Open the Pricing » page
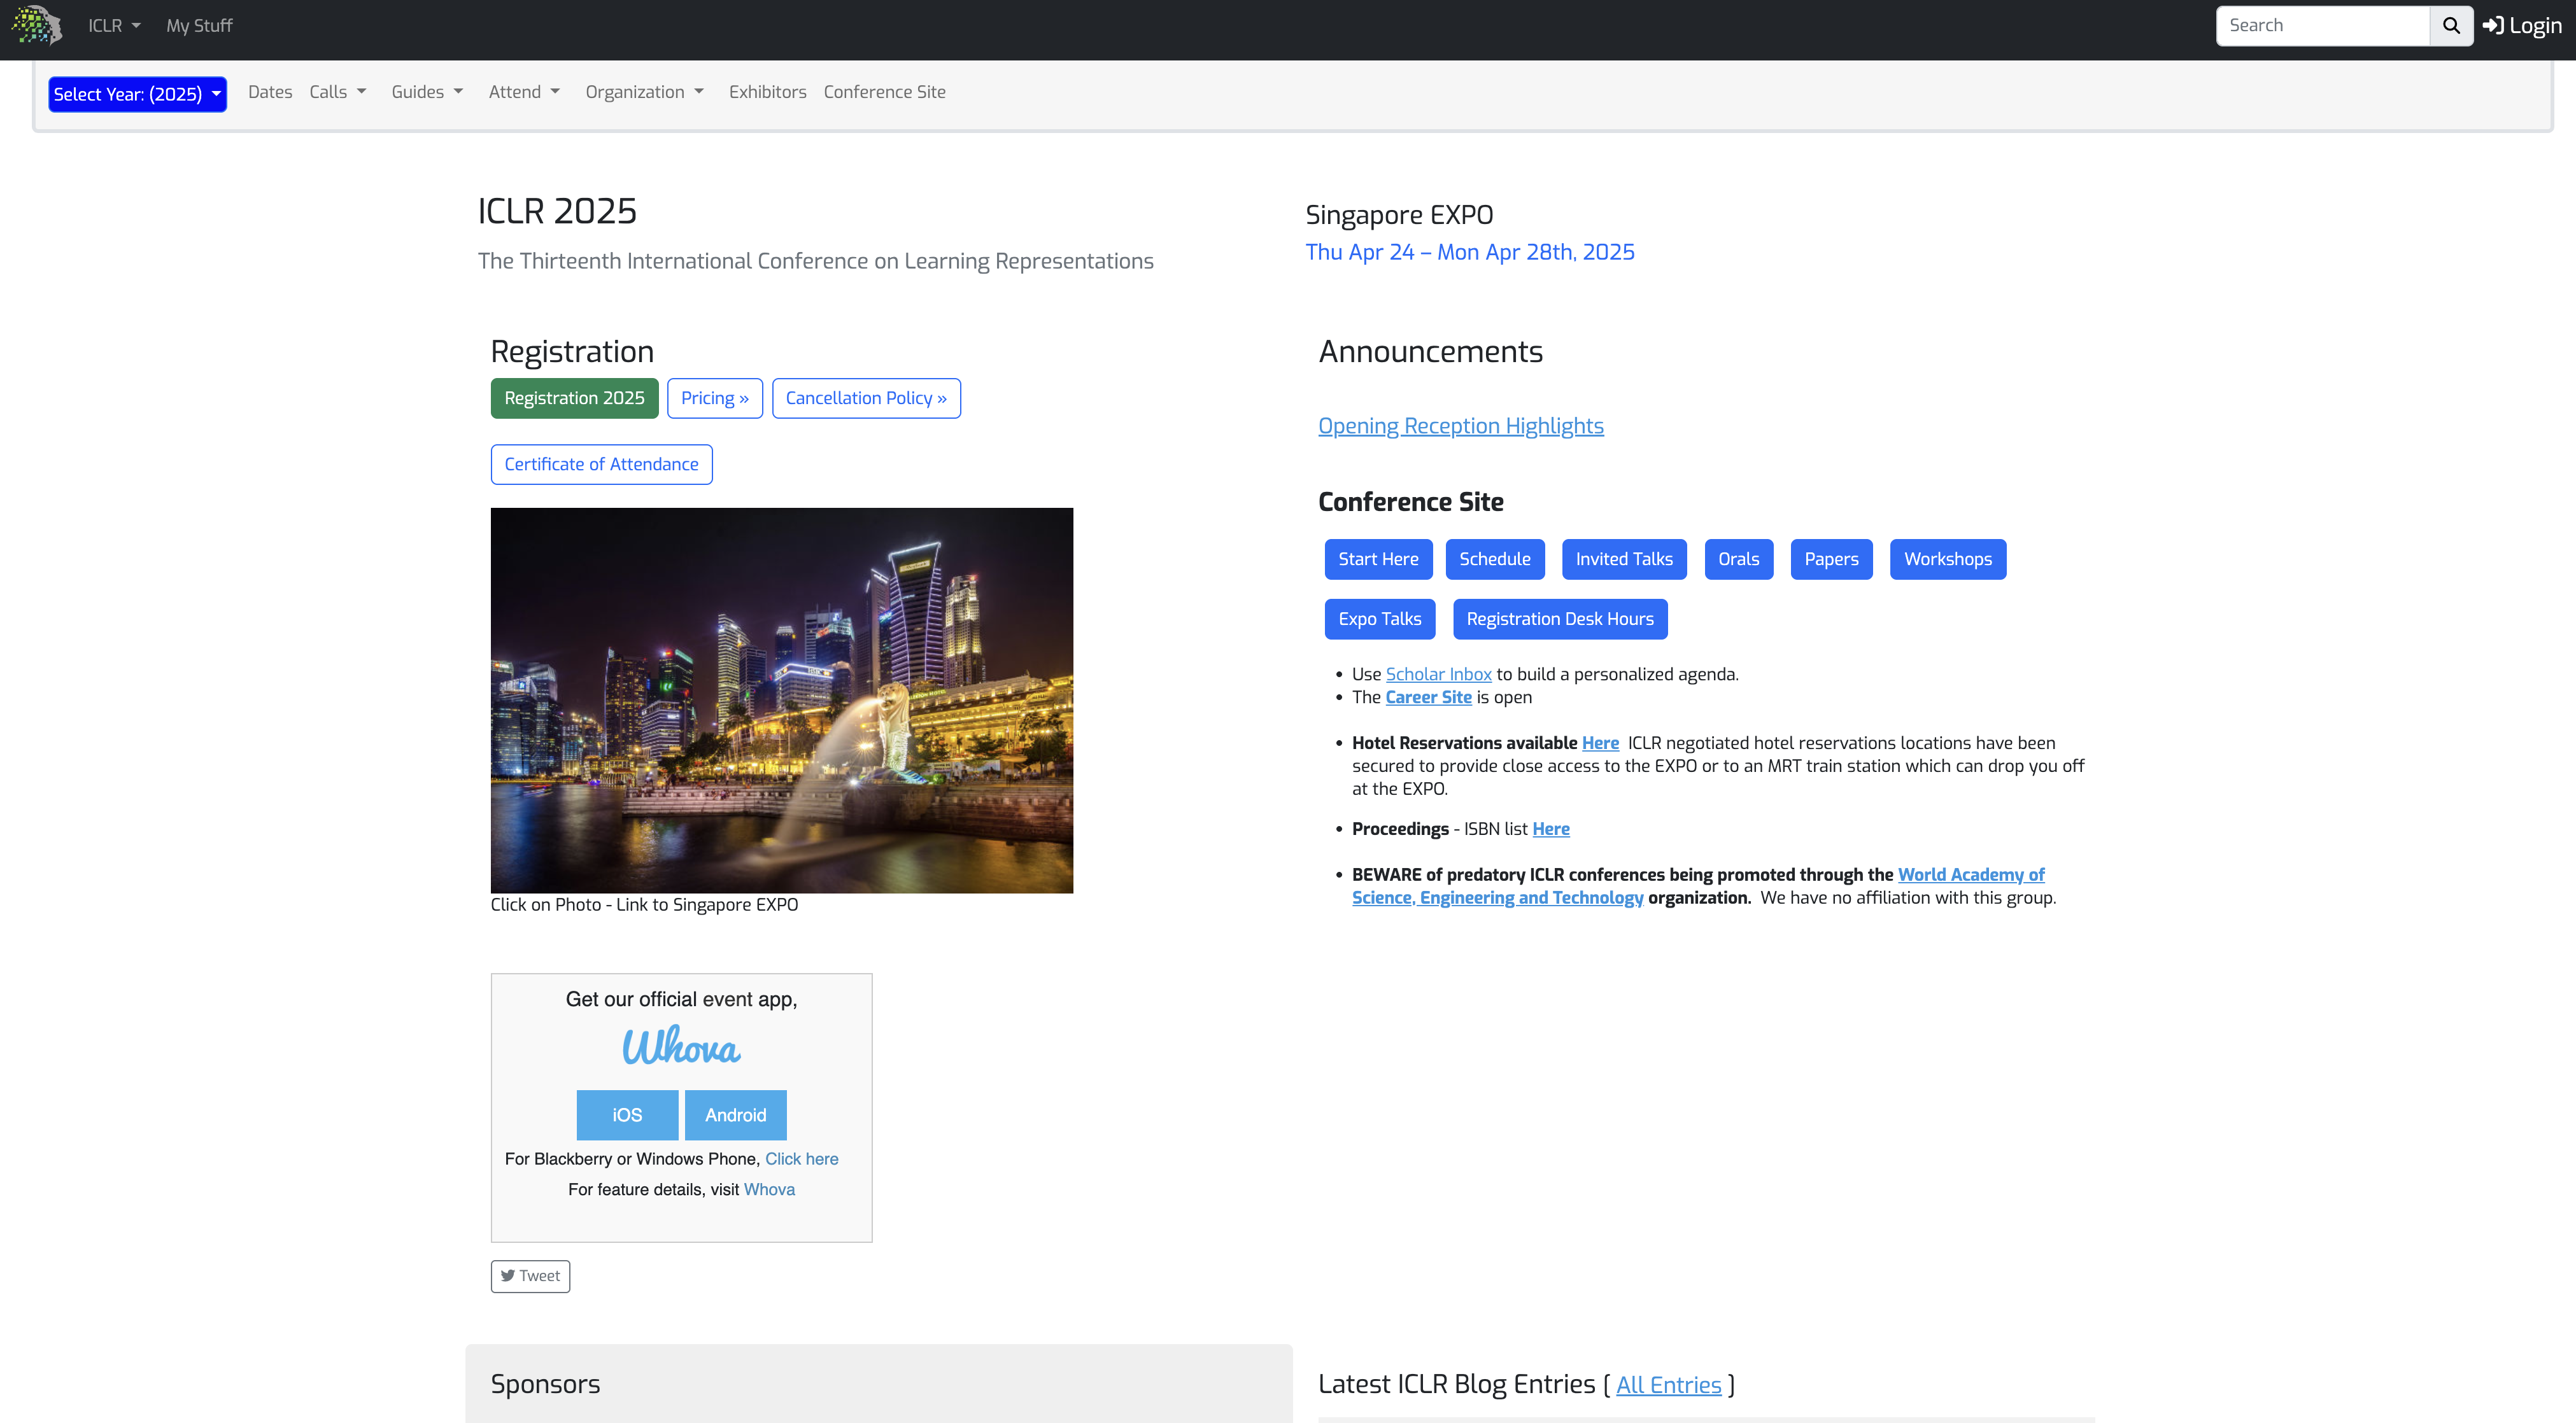 pyautogui.click(x=715, y=398)
